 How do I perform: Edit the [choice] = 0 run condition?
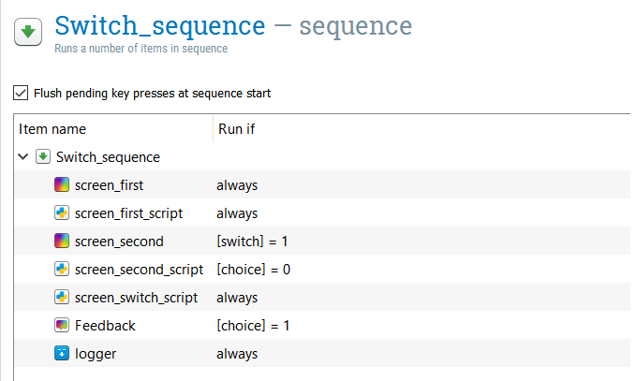[x=254, y=269]
